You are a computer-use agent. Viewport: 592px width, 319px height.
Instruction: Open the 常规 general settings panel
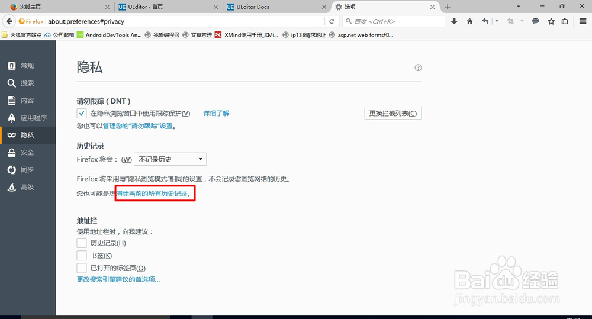pos(28,66)
